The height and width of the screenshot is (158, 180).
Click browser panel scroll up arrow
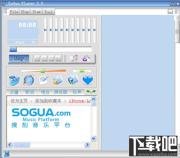click(x=94, y=99)
